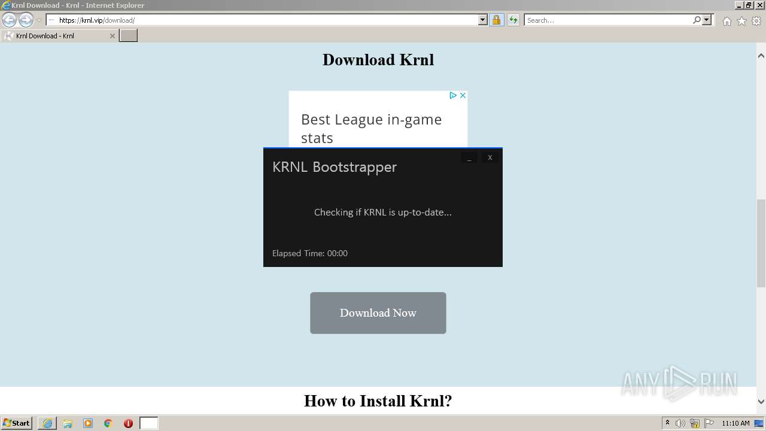
Task: Open the security lock report icon
Action: click(x=496, y=20)
